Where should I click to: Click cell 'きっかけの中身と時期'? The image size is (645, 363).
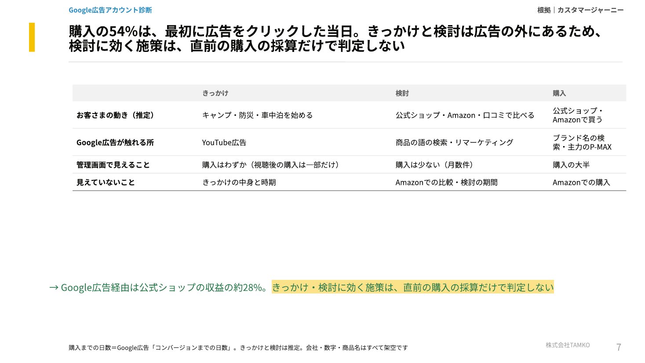239,183
